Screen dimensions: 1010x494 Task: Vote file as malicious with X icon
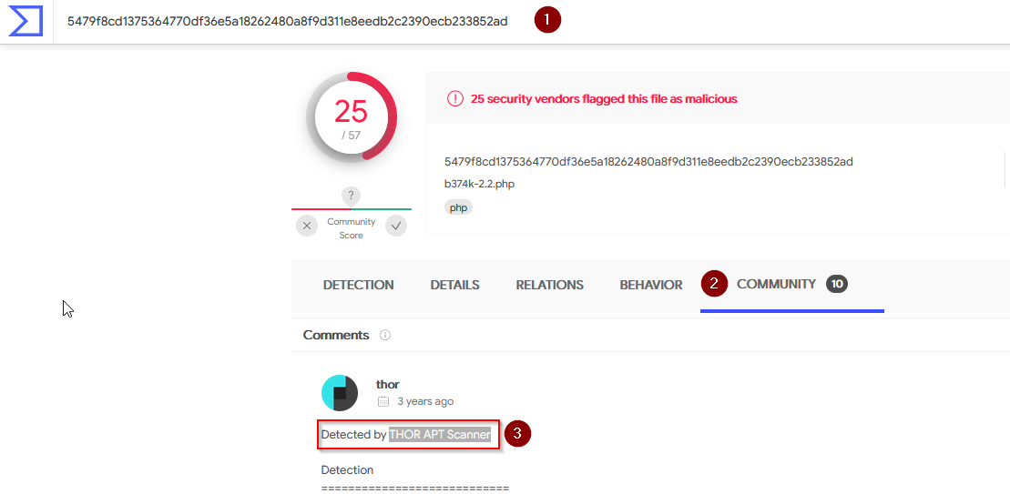(307, 226)
